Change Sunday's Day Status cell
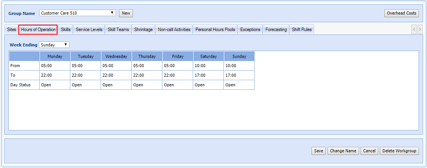This screenshot has width=427, height=168. [x=239, y=85]
